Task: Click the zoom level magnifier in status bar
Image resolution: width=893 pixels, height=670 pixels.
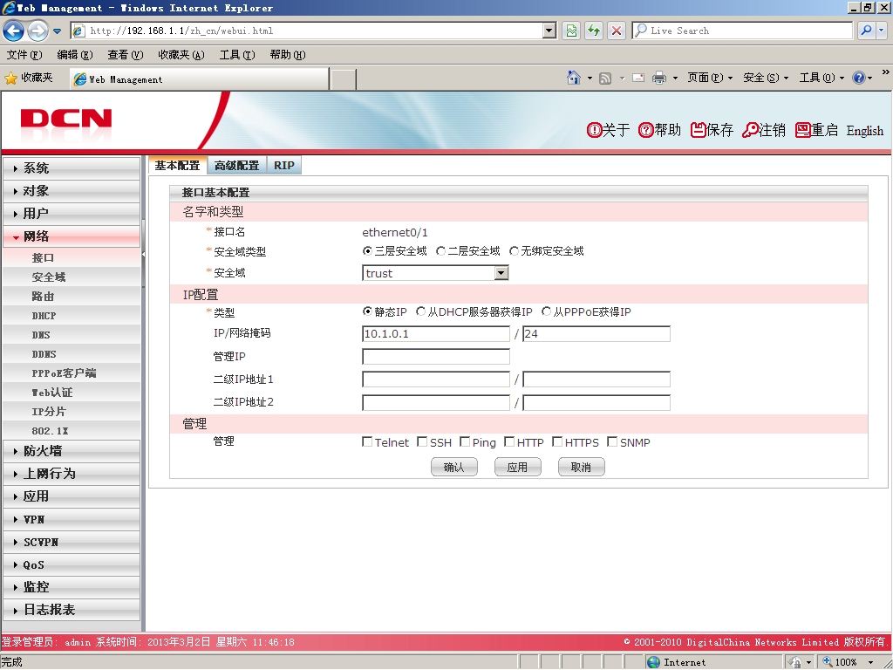Action: [x=828, y=661]
